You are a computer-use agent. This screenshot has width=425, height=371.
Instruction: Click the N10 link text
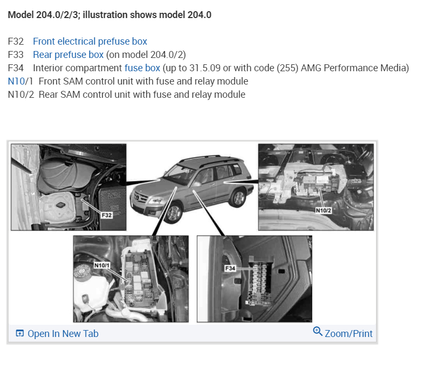(x=16, y=81)
